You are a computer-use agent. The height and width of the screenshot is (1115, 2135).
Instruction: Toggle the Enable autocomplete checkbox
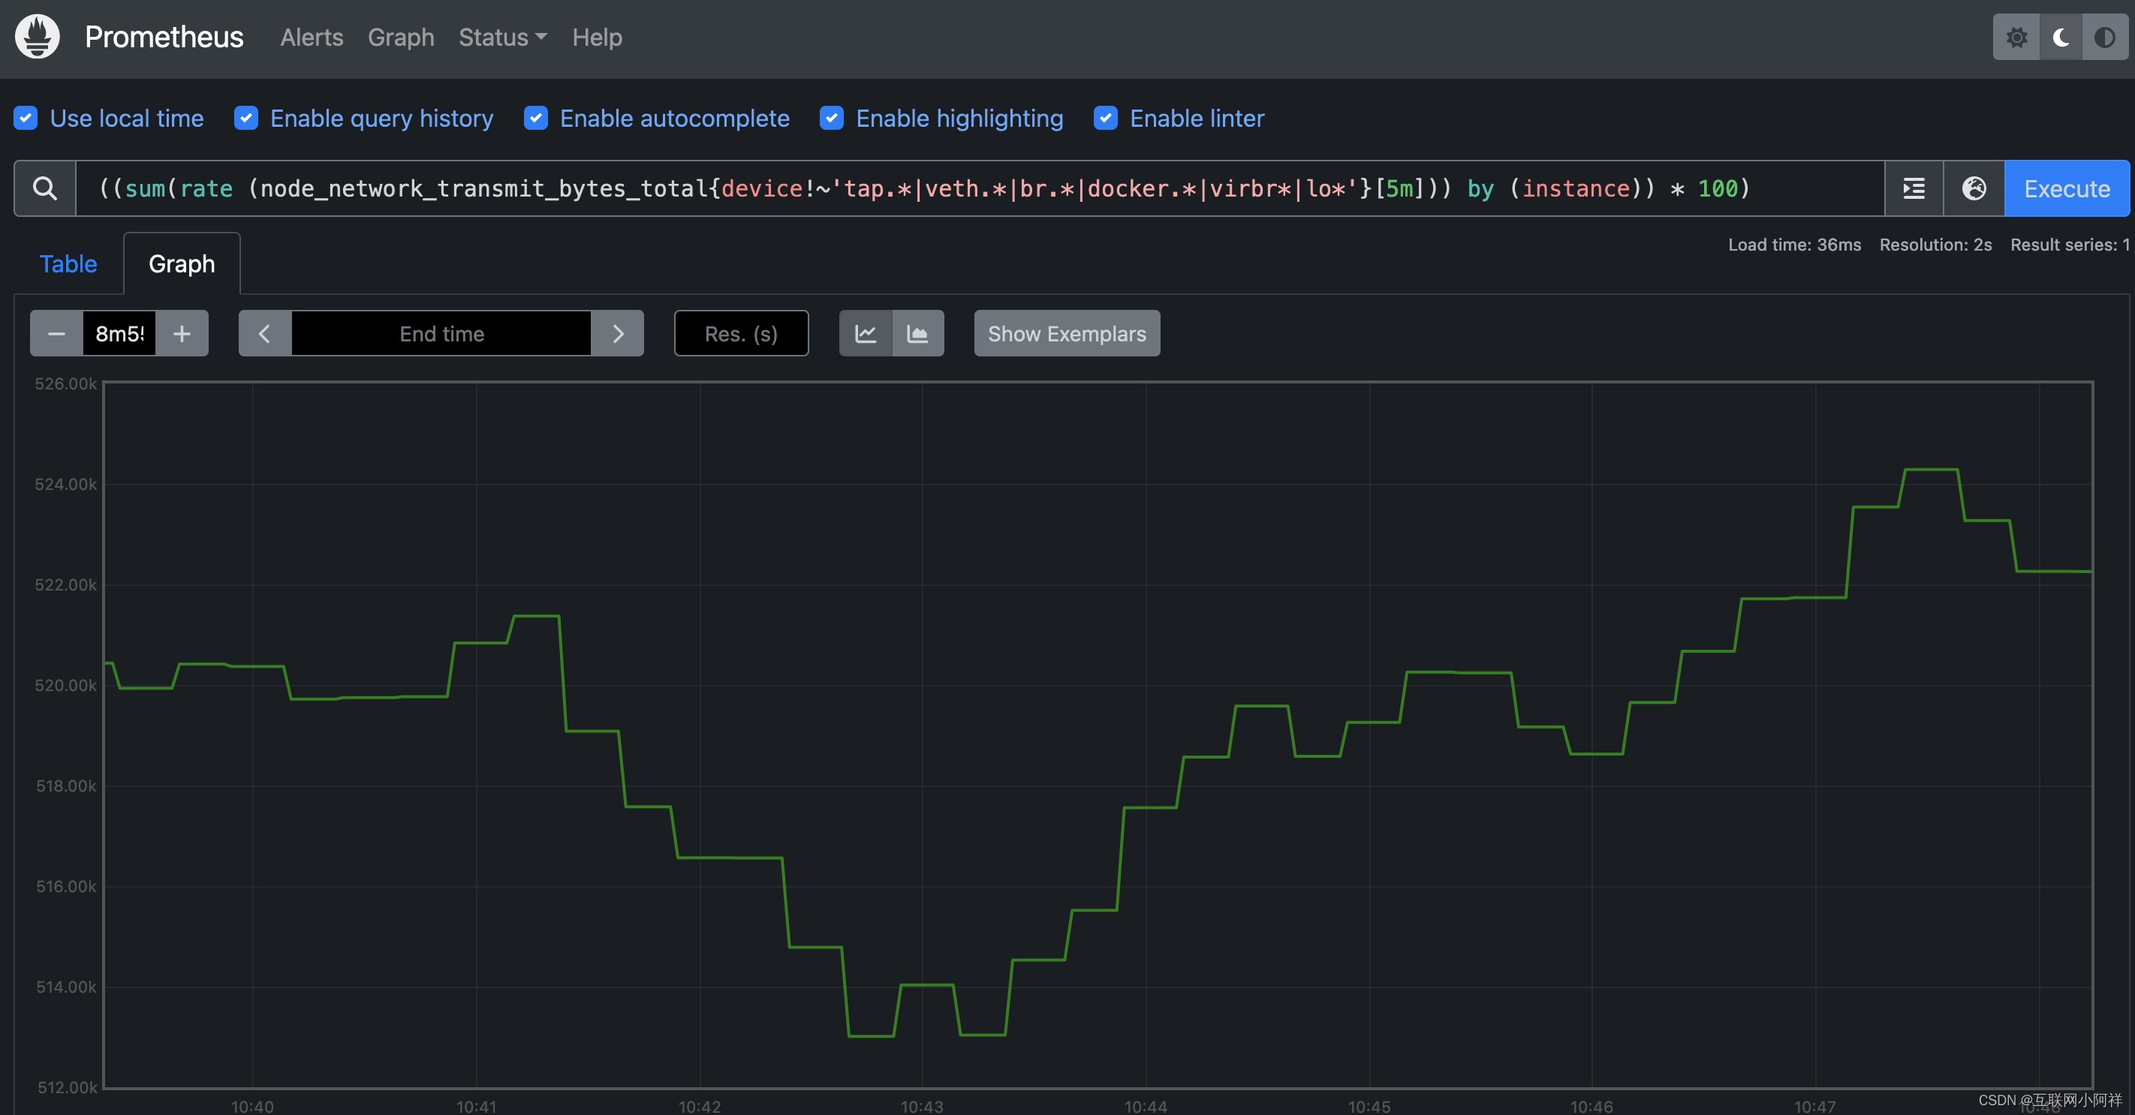pyautogui.click(x=535, y=117)
